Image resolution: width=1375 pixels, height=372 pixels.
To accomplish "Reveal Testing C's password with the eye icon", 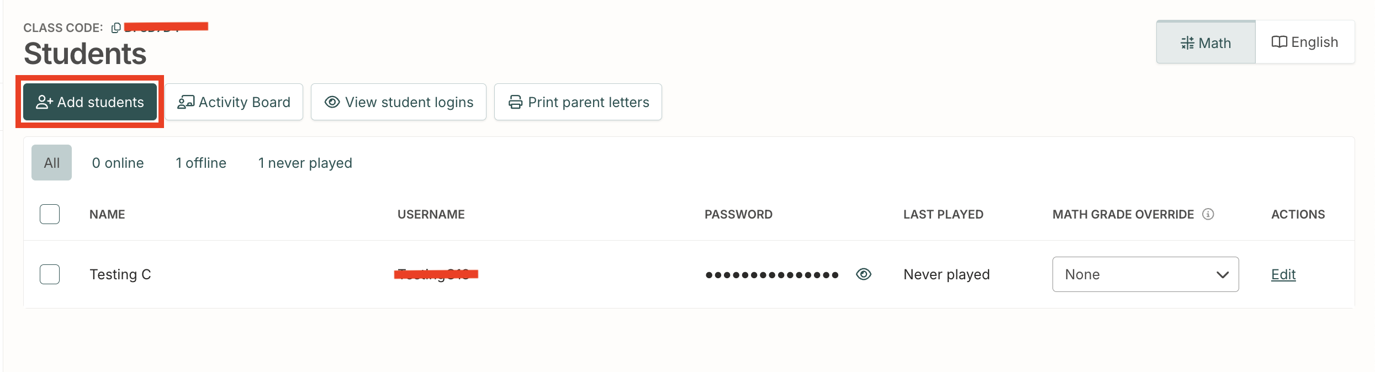I will click(x=864, y=274).
